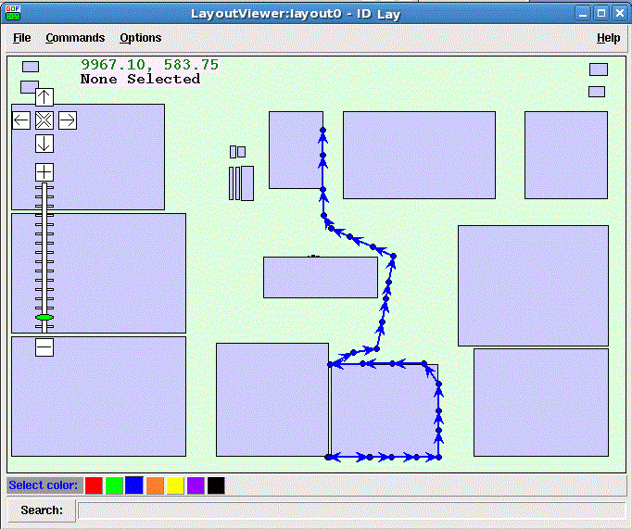Open the Options menu

141,38
